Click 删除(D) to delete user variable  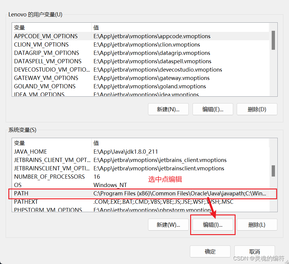(x=257, y=109)
